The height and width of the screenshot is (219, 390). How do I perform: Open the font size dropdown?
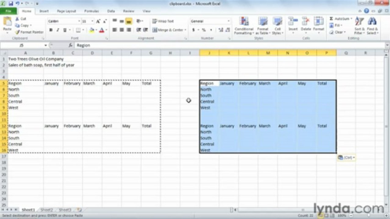coord(92,21)
